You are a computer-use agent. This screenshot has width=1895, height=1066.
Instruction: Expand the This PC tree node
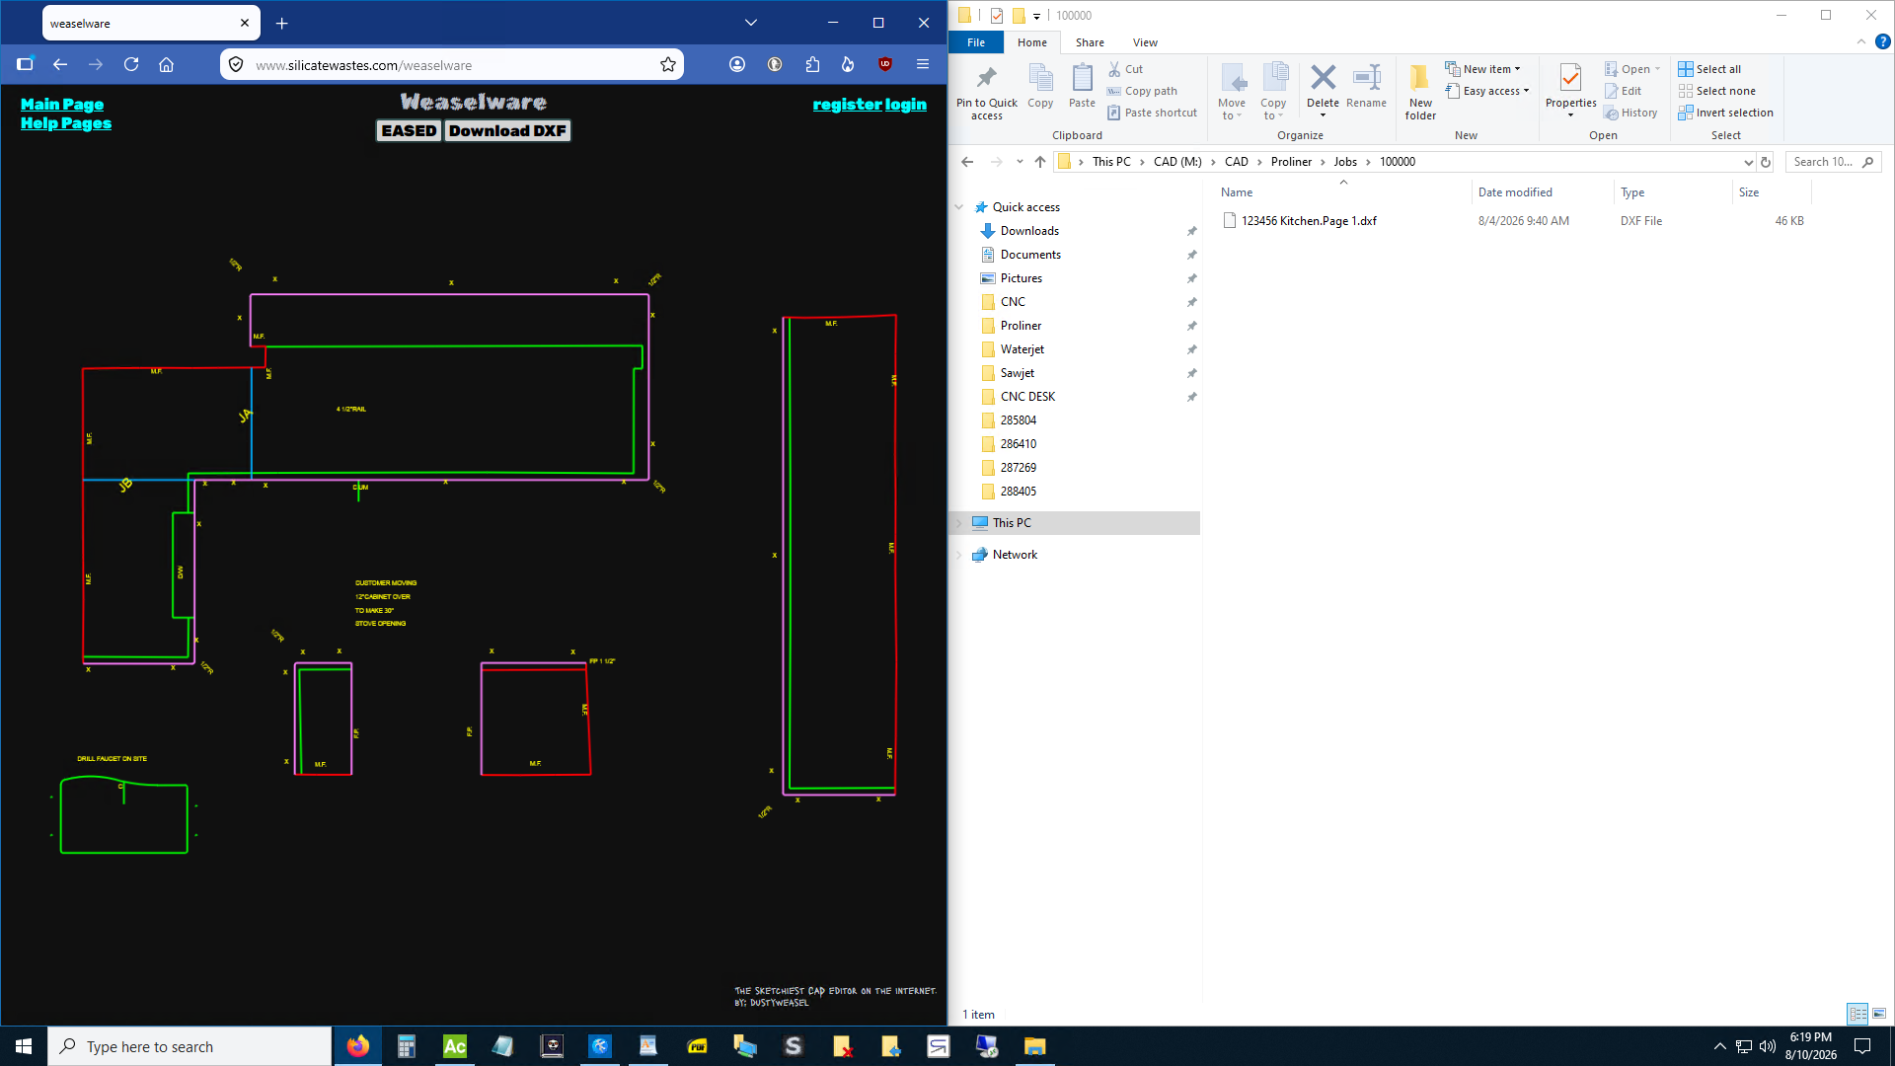point(958,523)
